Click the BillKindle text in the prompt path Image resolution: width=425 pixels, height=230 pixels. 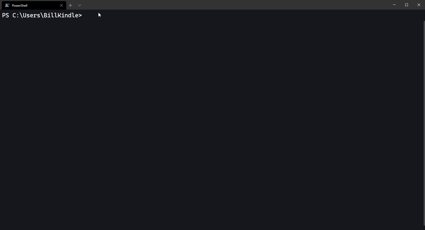point(61,15)
